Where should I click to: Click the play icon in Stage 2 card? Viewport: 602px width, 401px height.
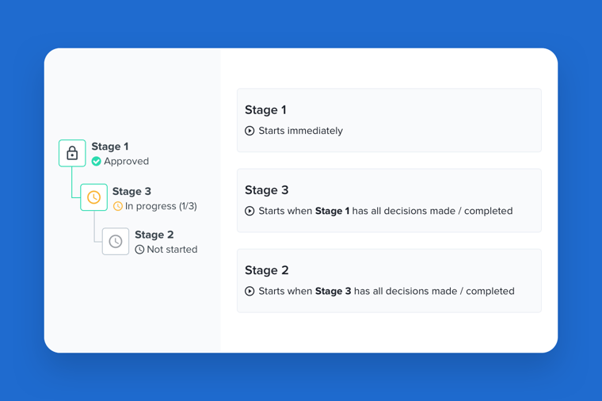(250, 291)
